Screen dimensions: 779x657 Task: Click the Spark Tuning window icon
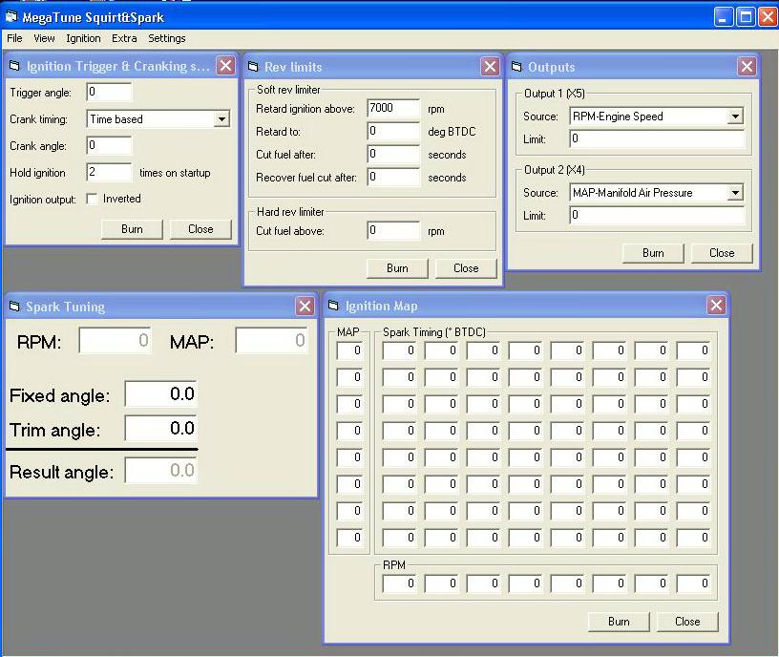click(x=15, y=307)
